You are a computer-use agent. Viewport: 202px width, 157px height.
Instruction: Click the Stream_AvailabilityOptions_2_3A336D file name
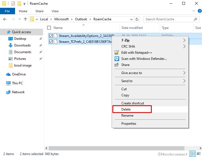(x=86, y=36)
